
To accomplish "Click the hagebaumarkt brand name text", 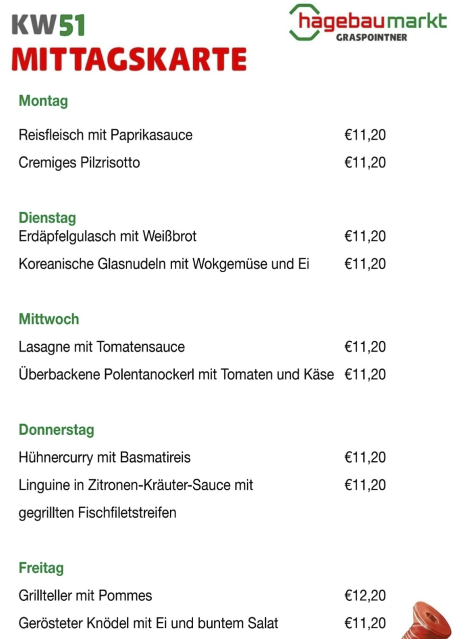I will click(372, 21).
